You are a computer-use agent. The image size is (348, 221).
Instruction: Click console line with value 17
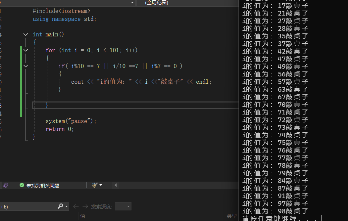click(x=275, y=6)
